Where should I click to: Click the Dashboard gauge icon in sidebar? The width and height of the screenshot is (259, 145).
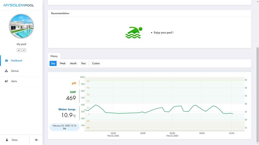click(7, 61)
